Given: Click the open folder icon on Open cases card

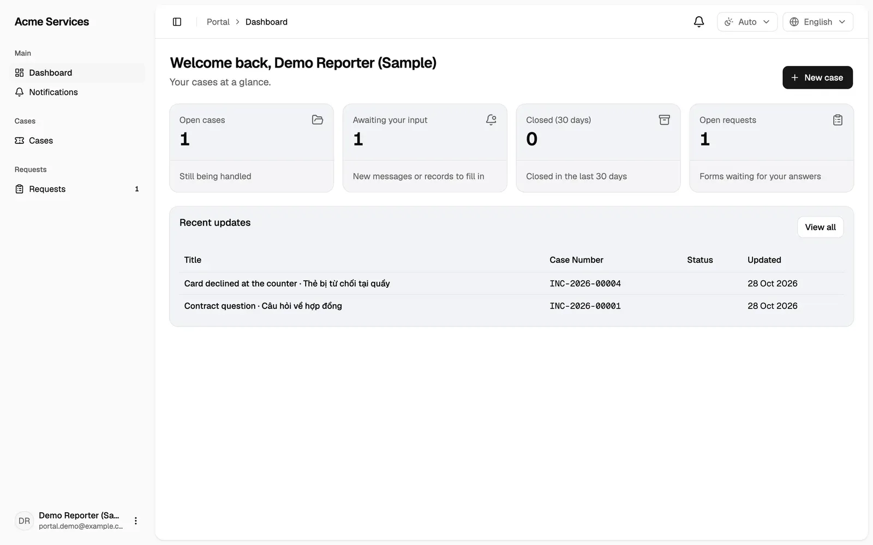Looking at the screenshot, I should (x=318, y=120).
